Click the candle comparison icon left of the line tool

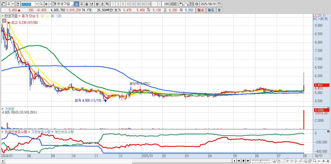coord(181,4)
